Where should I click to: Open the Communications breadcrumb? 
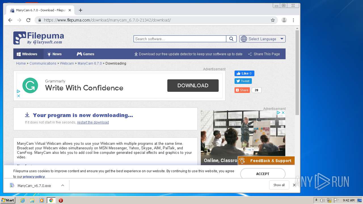point(43,63)
